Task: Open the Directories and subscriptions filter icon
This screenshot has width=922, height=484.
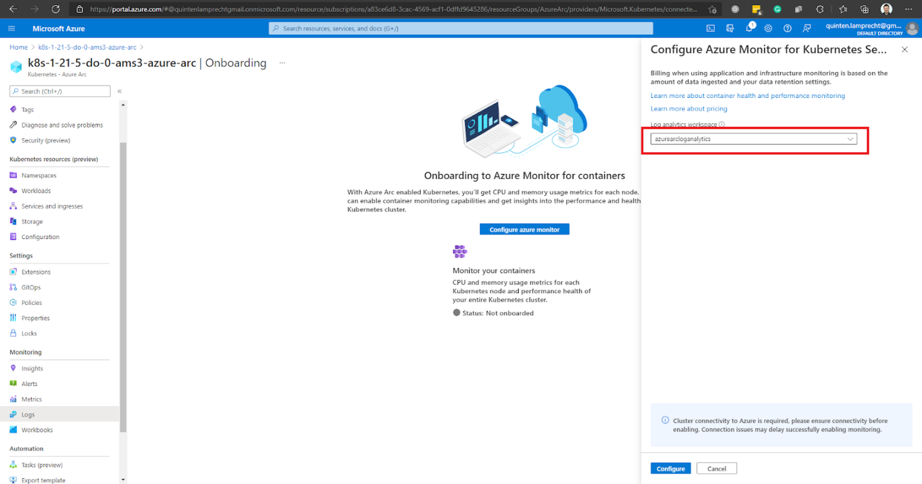Action: (x=730, y=28)
